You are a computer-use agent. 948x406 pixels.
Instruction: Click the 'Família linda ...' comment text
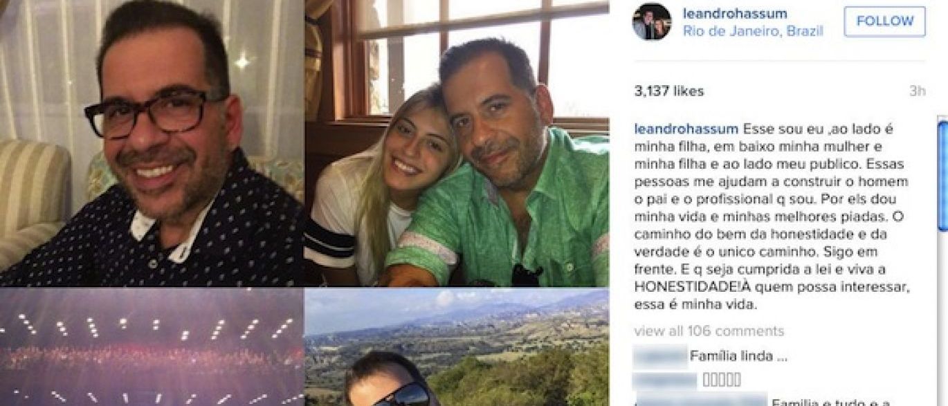click(x=739, y=357)
